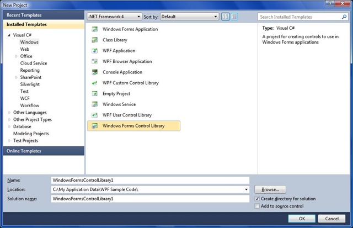Click the Windows Forms Control Library icon

(95, 126)
